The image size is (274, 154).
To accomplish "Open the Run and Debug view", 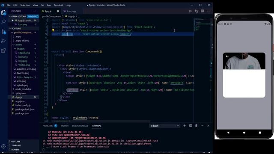I will pos(3,41).
